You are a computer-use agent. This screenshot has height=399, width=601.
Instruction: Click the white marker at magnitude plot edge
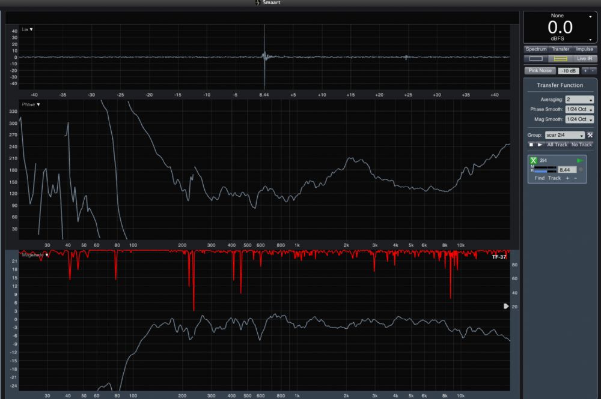tap(506, 306)
